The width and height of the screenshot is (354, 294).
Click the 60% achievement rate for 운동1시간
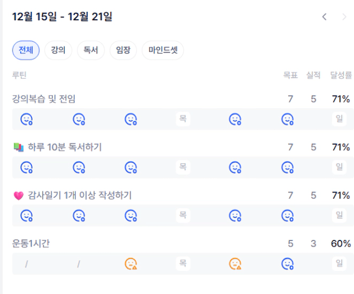340,243
